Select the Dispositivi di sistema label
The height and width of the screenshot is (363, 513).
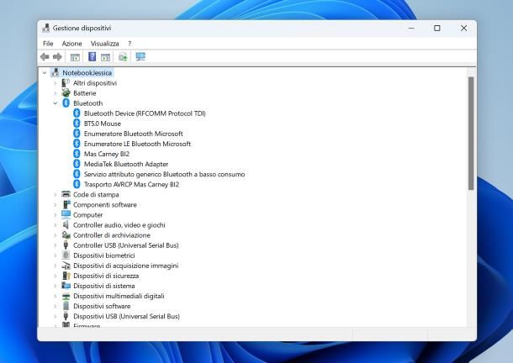click(x=104, y=286)
